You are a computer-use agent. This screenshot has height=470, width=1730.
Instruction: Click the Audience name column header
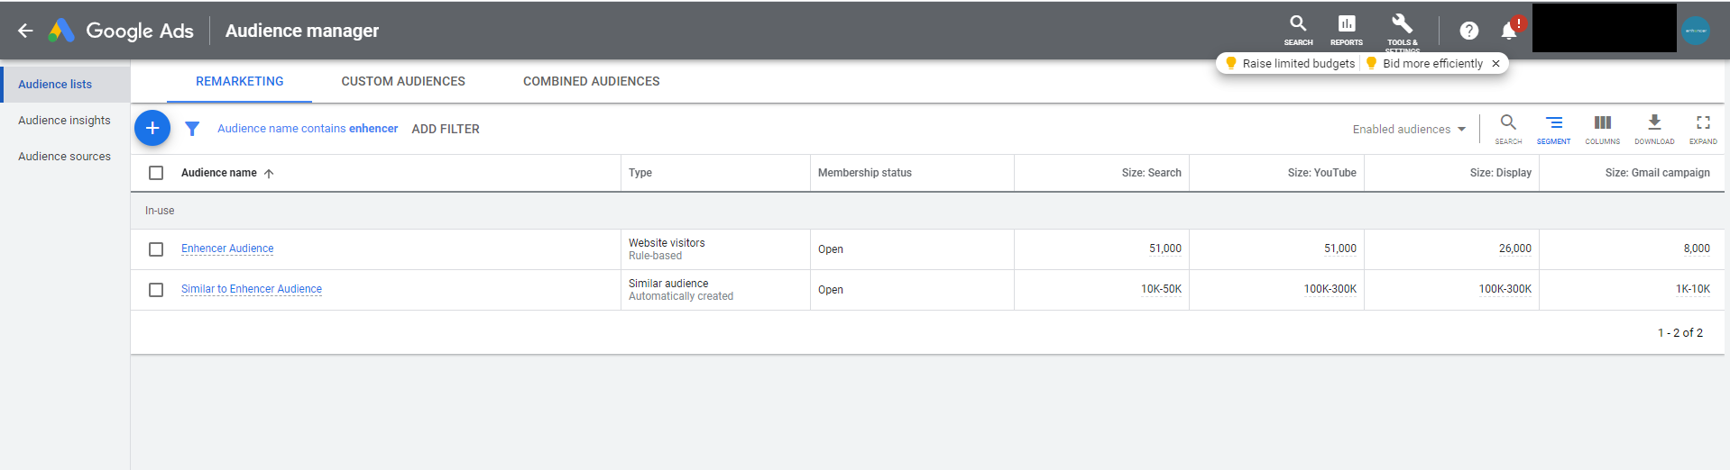pyautogui.click(x=219, y=173)
